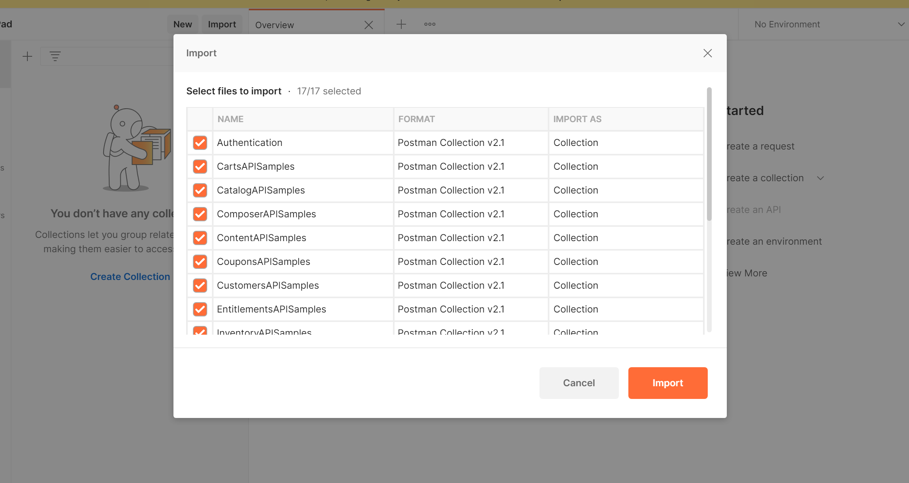This screenshot has width=909, height=483.
Task: Click the Import button to confirm
Action: [668, 383]
